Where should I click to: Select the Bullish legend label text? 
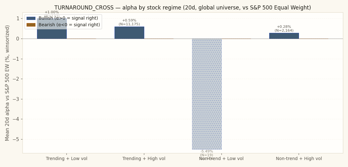click(x=68, y=18)
